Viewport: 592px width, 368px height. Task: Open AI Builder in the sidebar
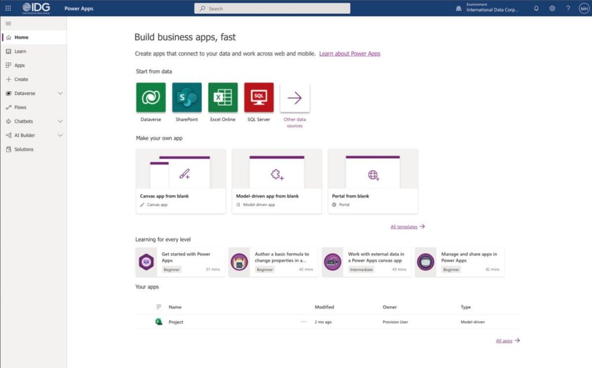tap(24, 135)
